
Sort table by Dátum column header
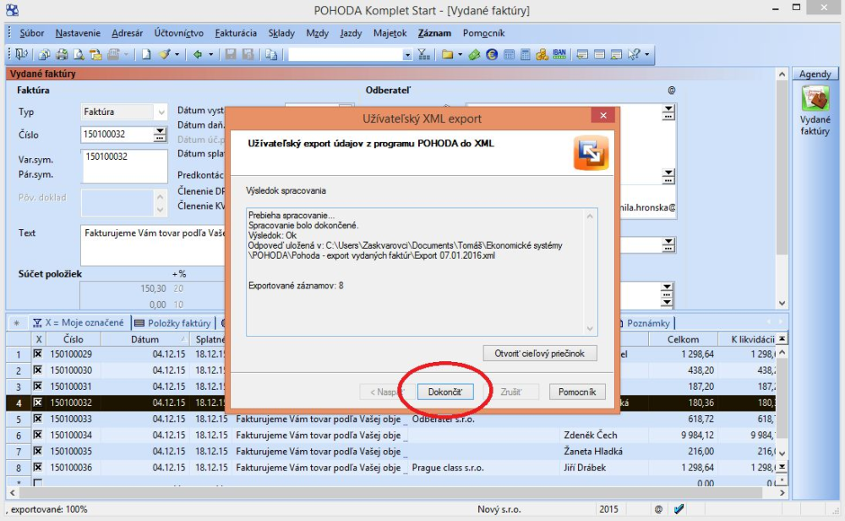[x=145, y=339]
